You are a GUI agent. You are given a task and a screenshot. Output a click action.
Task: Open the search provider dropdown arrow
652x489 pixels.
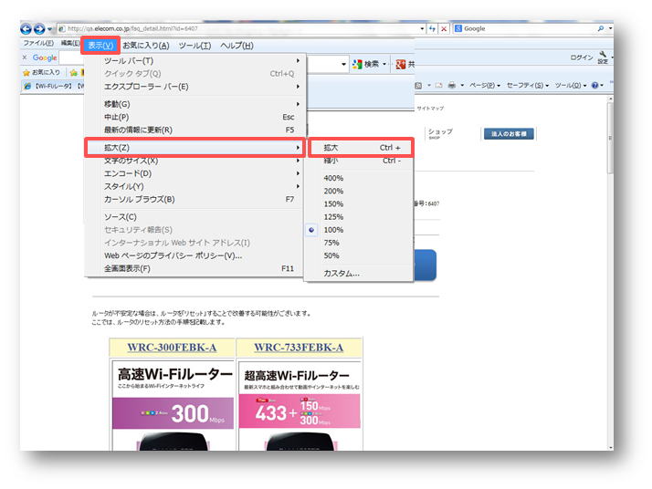[x=610, y=28]
